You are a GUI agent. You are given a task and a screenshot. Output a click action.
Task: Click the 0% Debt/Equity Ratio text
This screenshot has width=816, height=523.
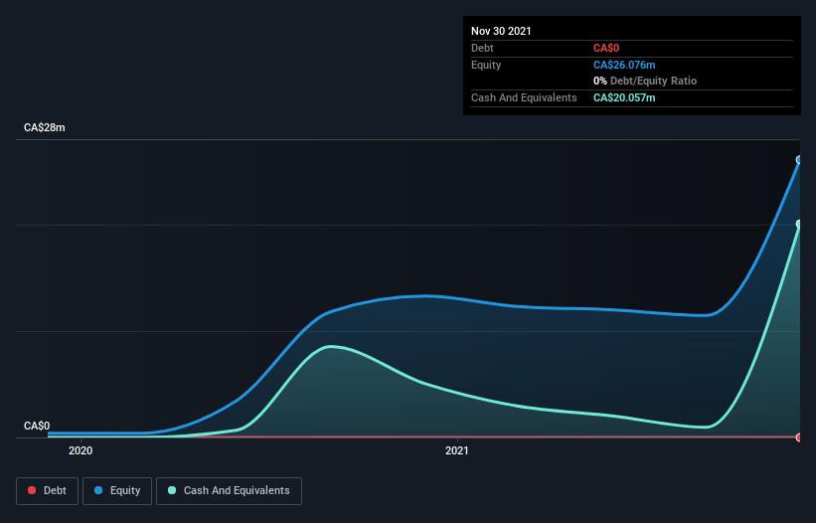tap(645, 81)
